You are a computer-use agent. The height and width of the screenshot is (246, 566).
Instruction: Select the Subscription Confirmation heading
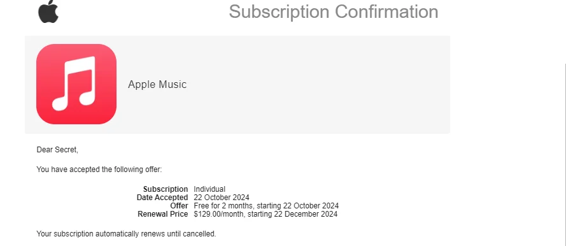point(334,11)
